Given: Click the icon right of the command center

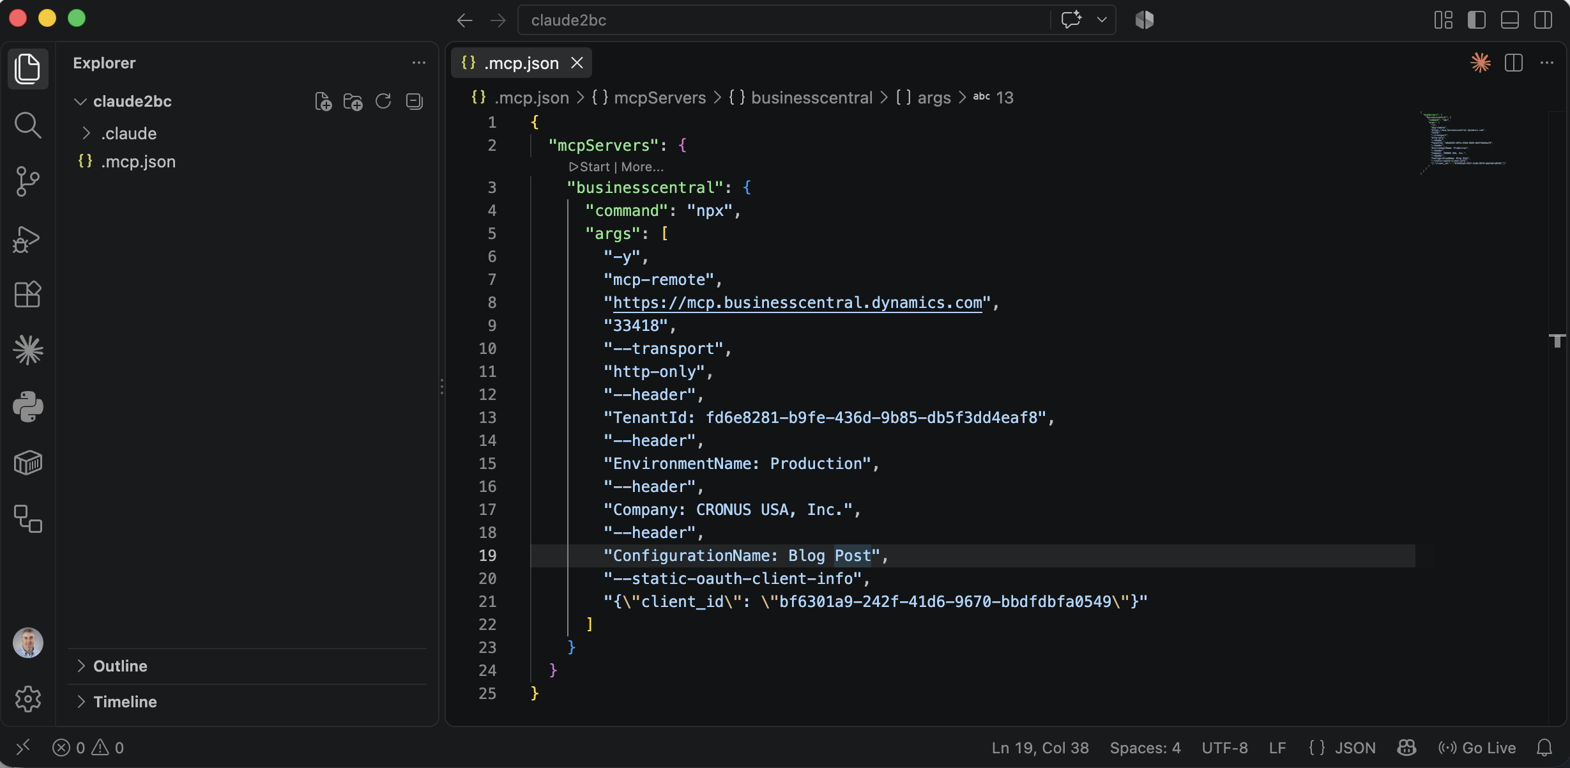Looking at the screenshot, I should click(x=1145, y=20).
